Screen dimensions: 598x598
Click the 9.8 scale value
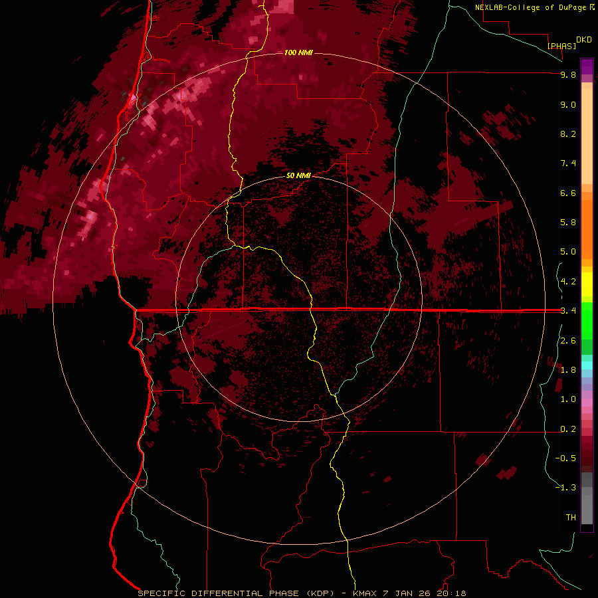coord(568,74)
